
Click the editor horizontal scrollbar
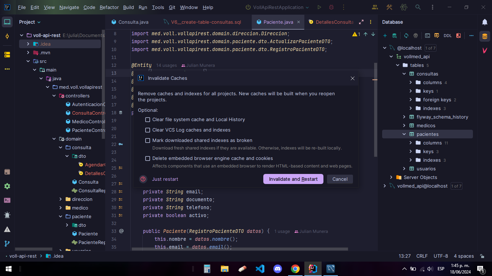tap(240, 249)
